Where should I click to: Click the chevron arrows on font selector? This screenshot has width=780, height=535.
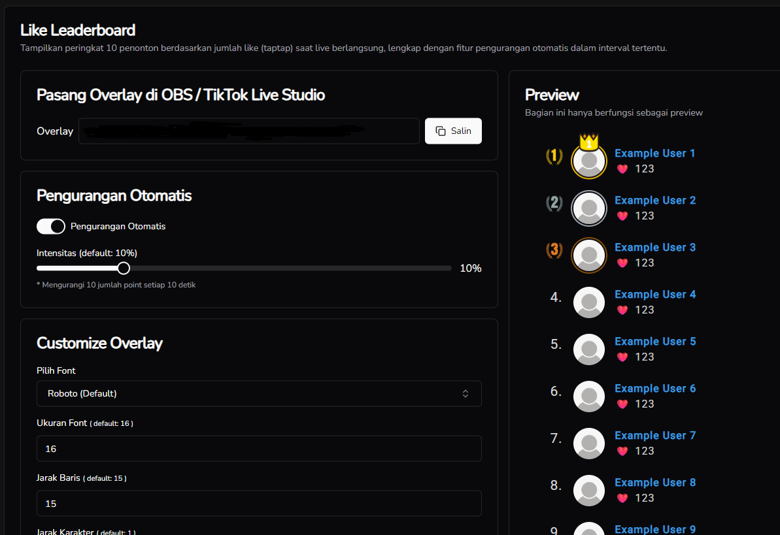466,394
